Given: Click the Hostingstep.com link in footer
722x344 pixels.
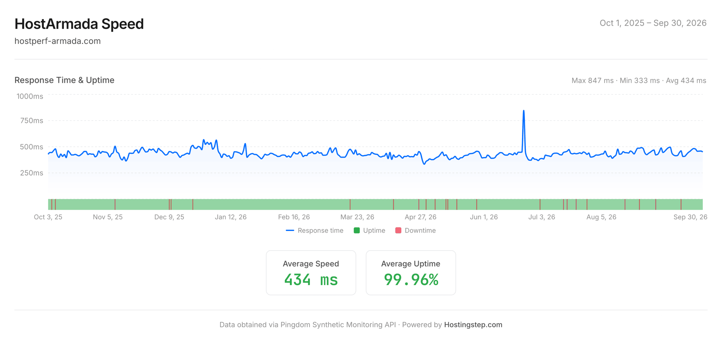Looking at the screenshot, I should 473,325.
